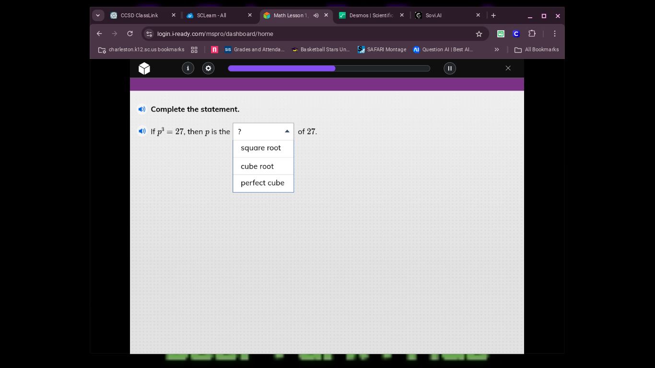Viewport: 655px width, 368px height.
Task: Open Grades and Attendance bookmark
Action: pos(255,50)
